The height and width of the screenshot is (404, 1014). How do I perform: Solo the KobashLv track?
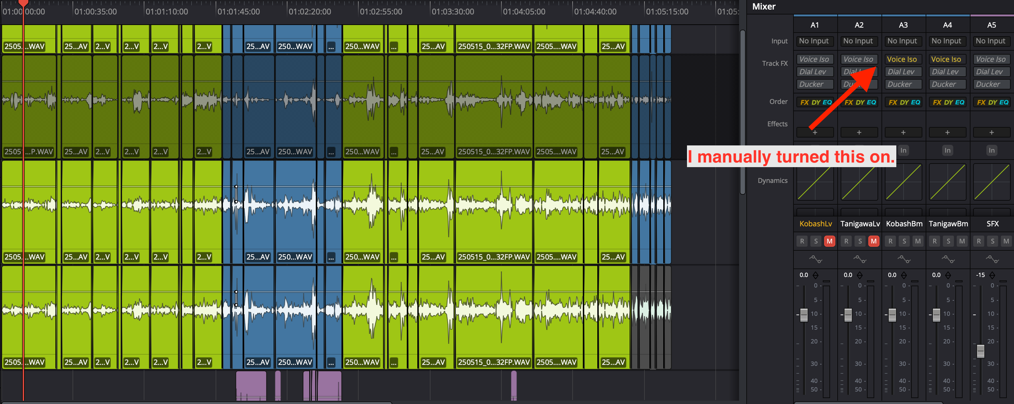click(816, 241)
